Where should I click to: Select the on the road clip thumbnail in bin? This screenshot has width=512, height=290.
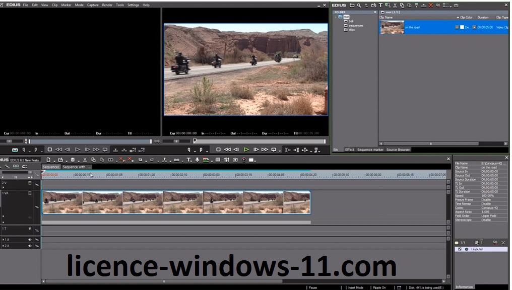point(392,27)
